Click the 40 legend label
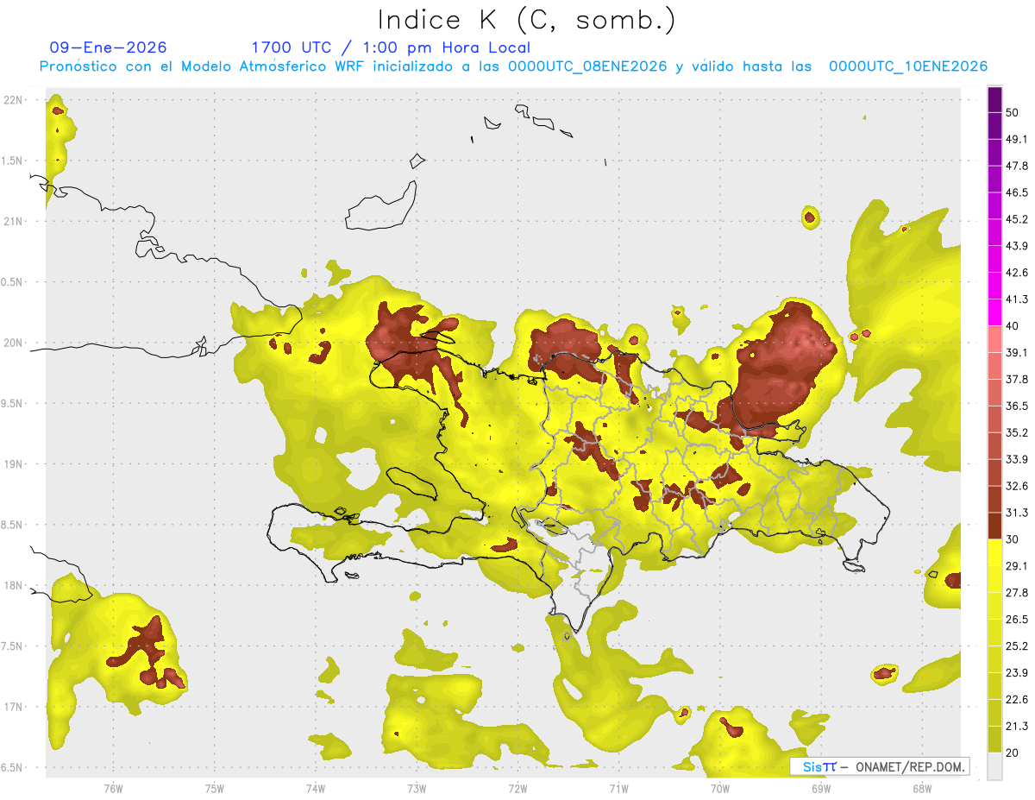 point(1012,326)
